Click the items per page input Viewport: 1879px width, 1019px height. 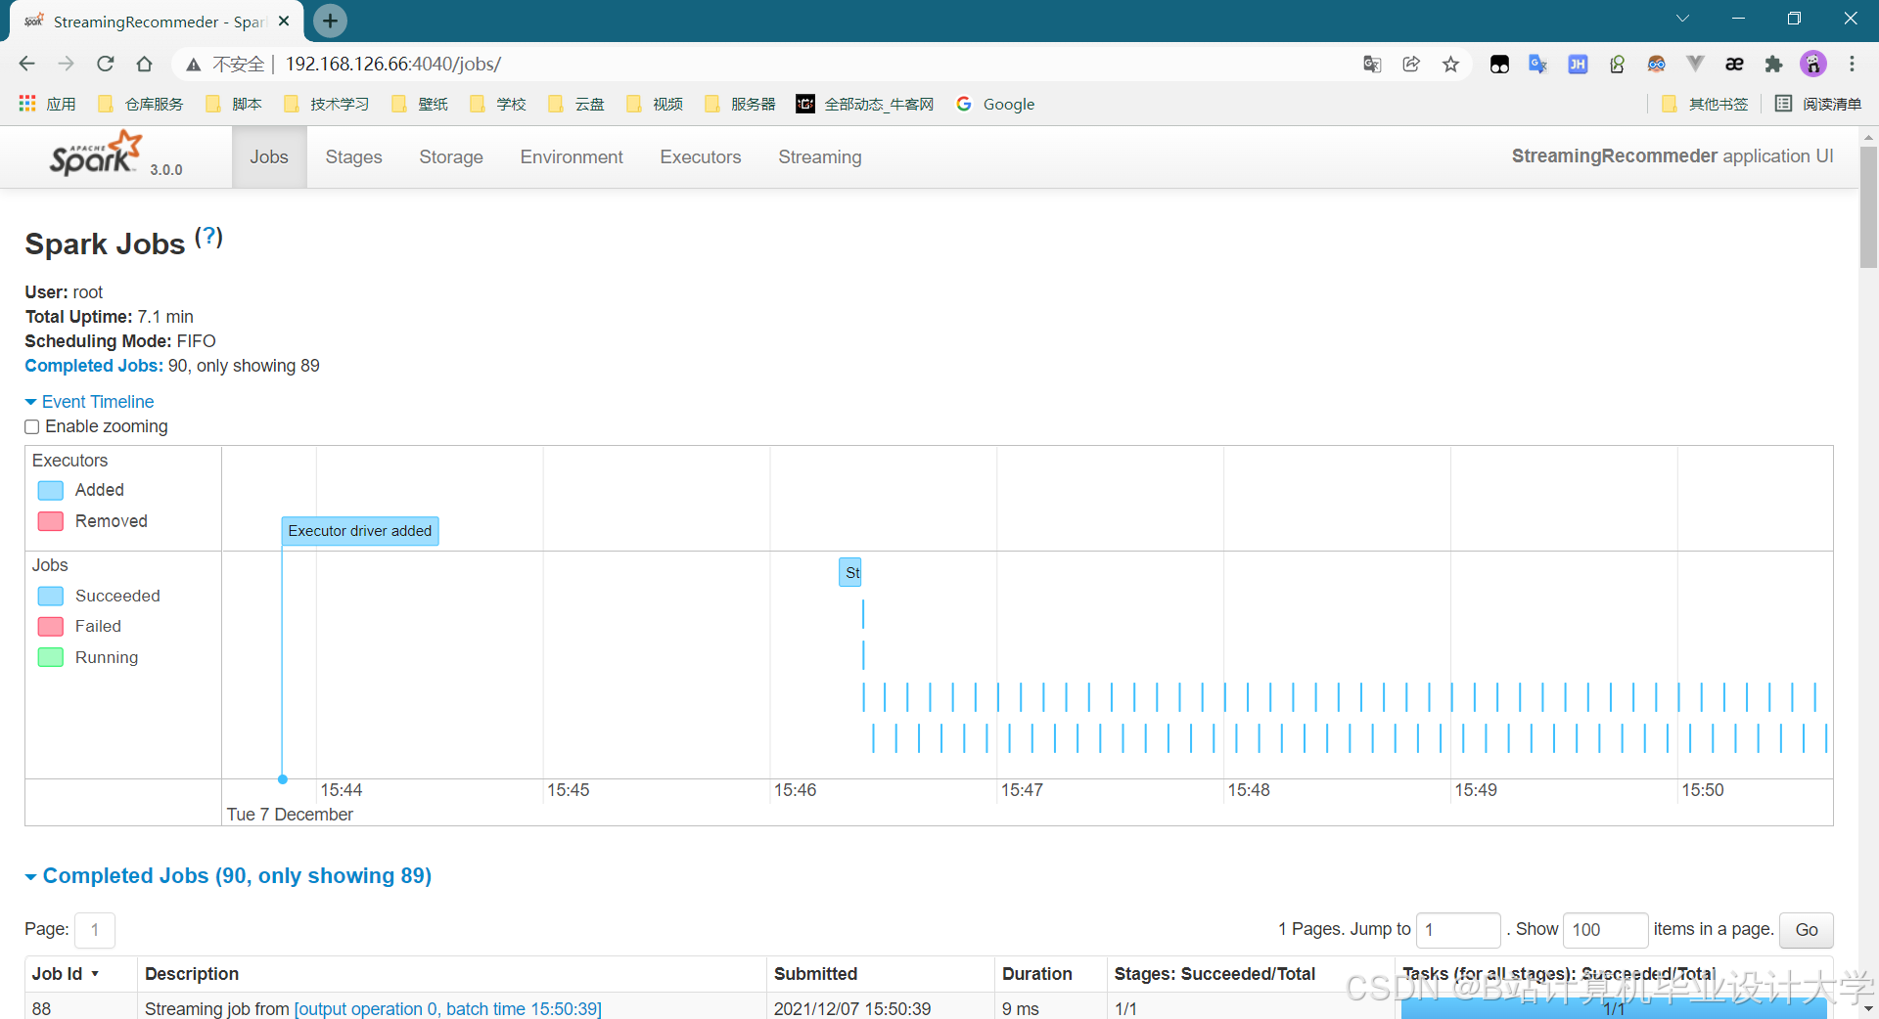coord(1606,930)
